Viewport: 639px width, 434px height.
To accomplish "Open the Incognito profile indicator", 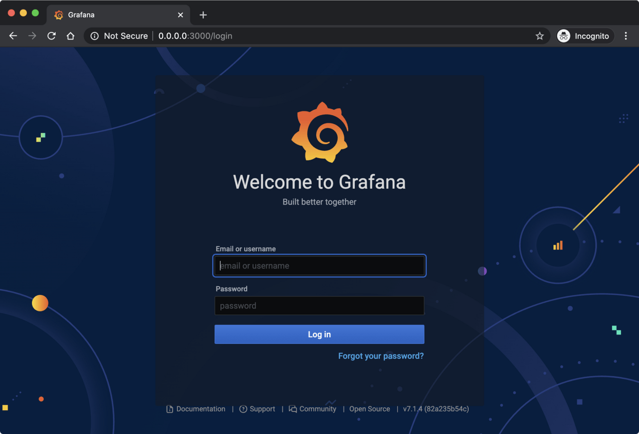I will tap(585, 36).
